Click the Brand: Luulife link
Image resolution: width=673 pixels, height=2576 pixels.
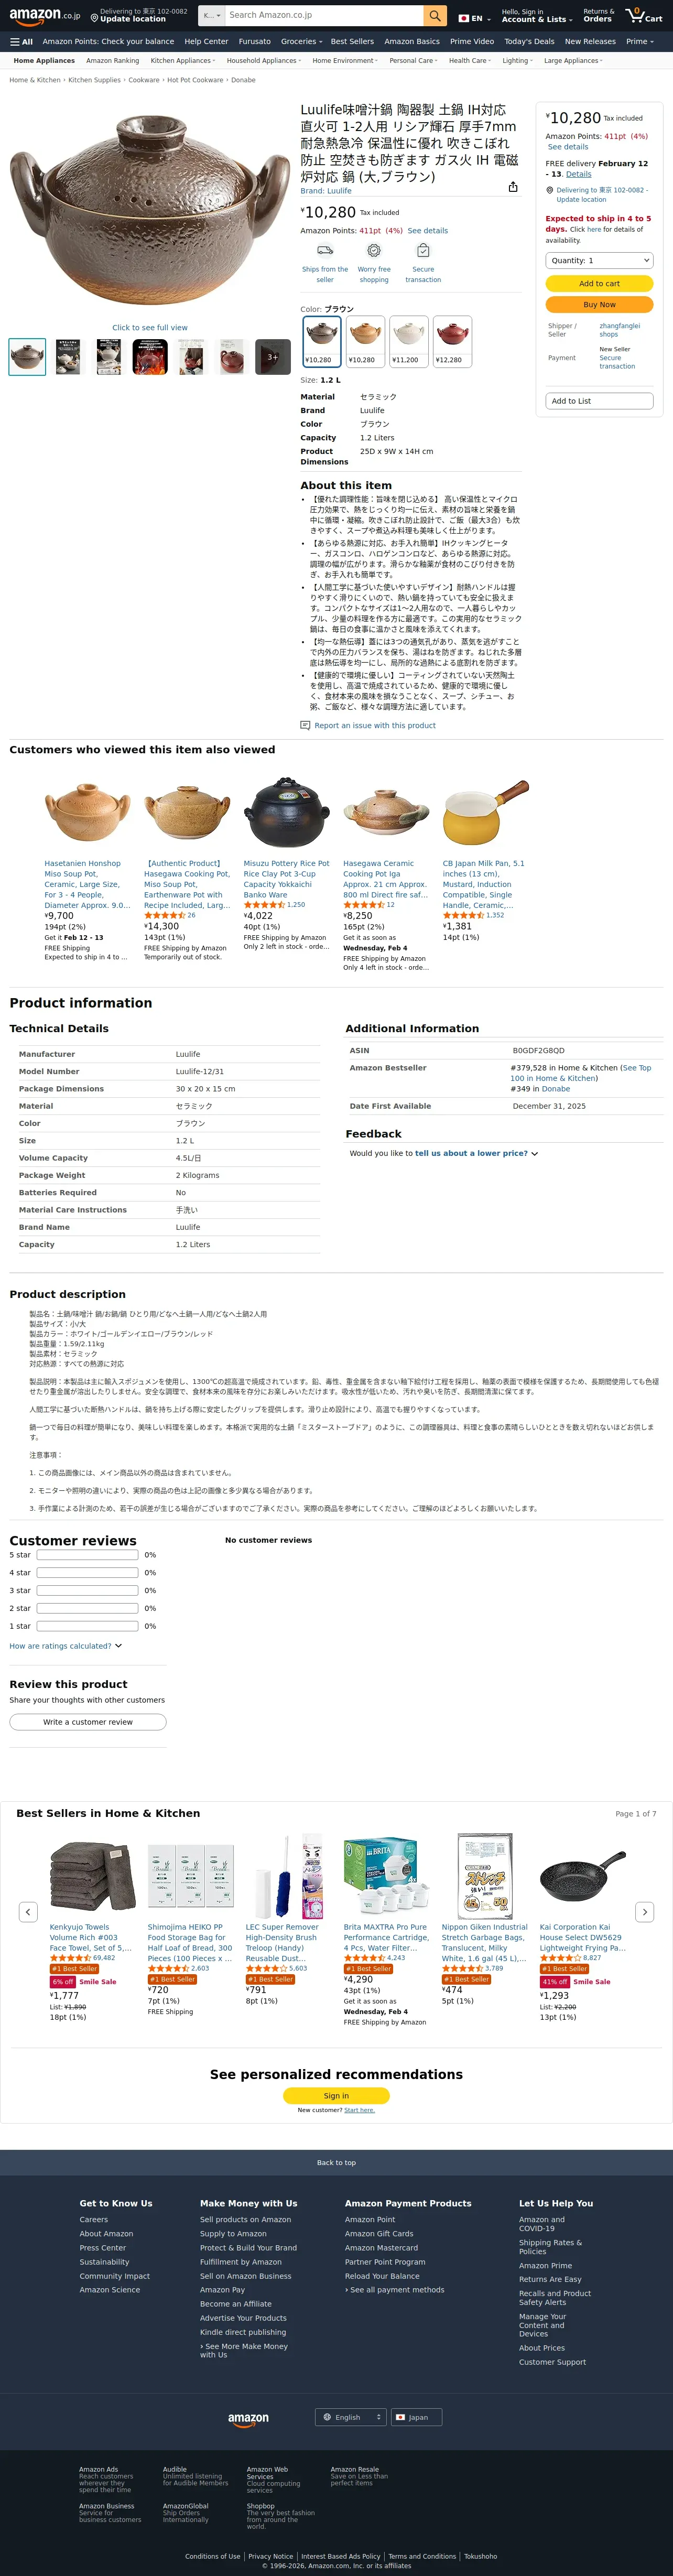tap(326, 191)
